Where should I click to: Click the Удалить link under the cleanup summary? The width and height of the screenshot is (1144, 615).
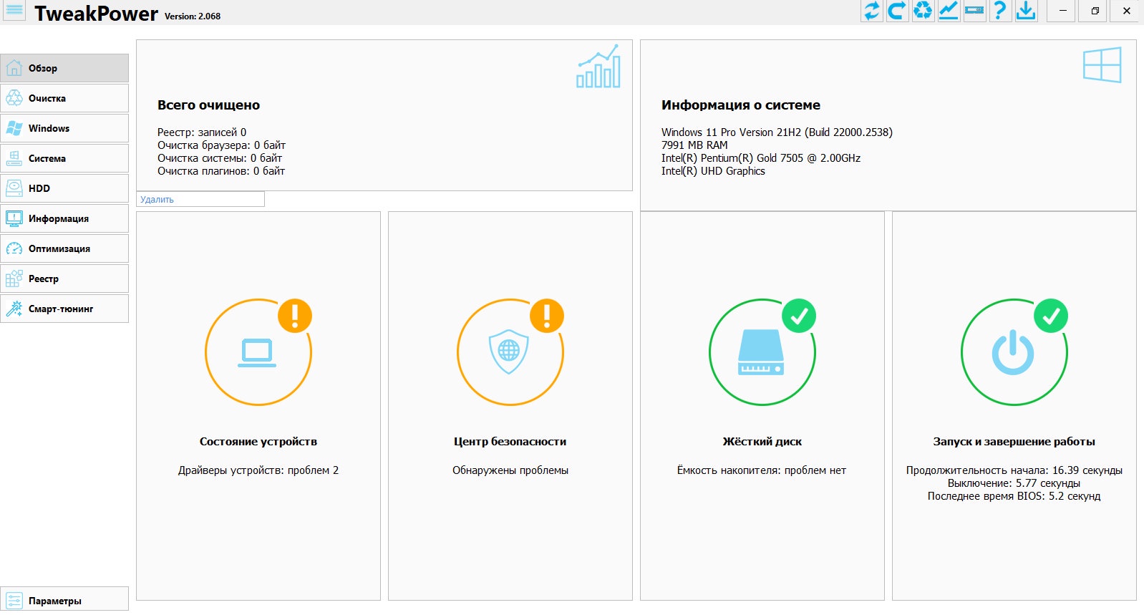(x=157, y=200)
